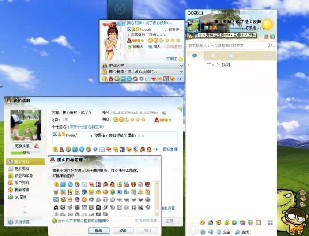
Task: Click the orange checkmark app icon in QQ2011
Action: coord(202,223)
